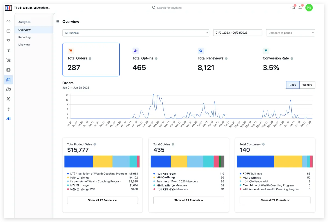Image resolution: width=328 pixels, height=222 pixels.
Task: Click the date range input field
Action: click(238, 33)
